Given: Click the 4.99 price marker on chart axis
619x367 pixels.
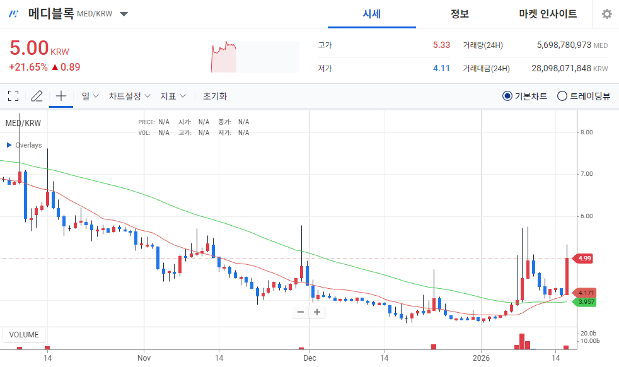Looking at the screenshot, I should (x=584, y=259).
